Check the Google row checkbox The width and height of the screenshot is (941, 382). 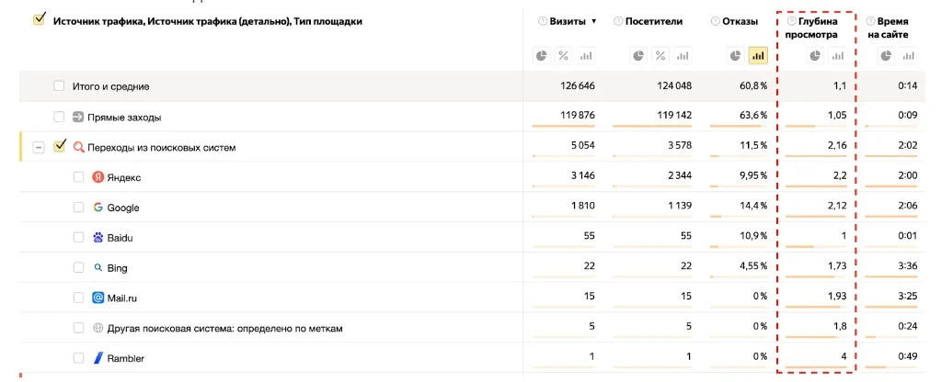click(78, 208)
